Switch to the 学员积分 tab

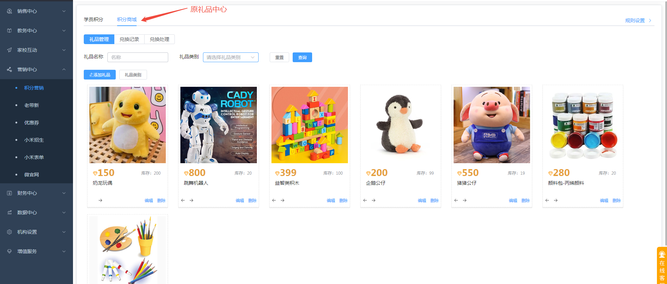[93, 19]
